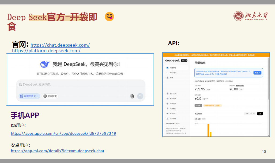Click the 手机APP heading

[x=25, y=116]
